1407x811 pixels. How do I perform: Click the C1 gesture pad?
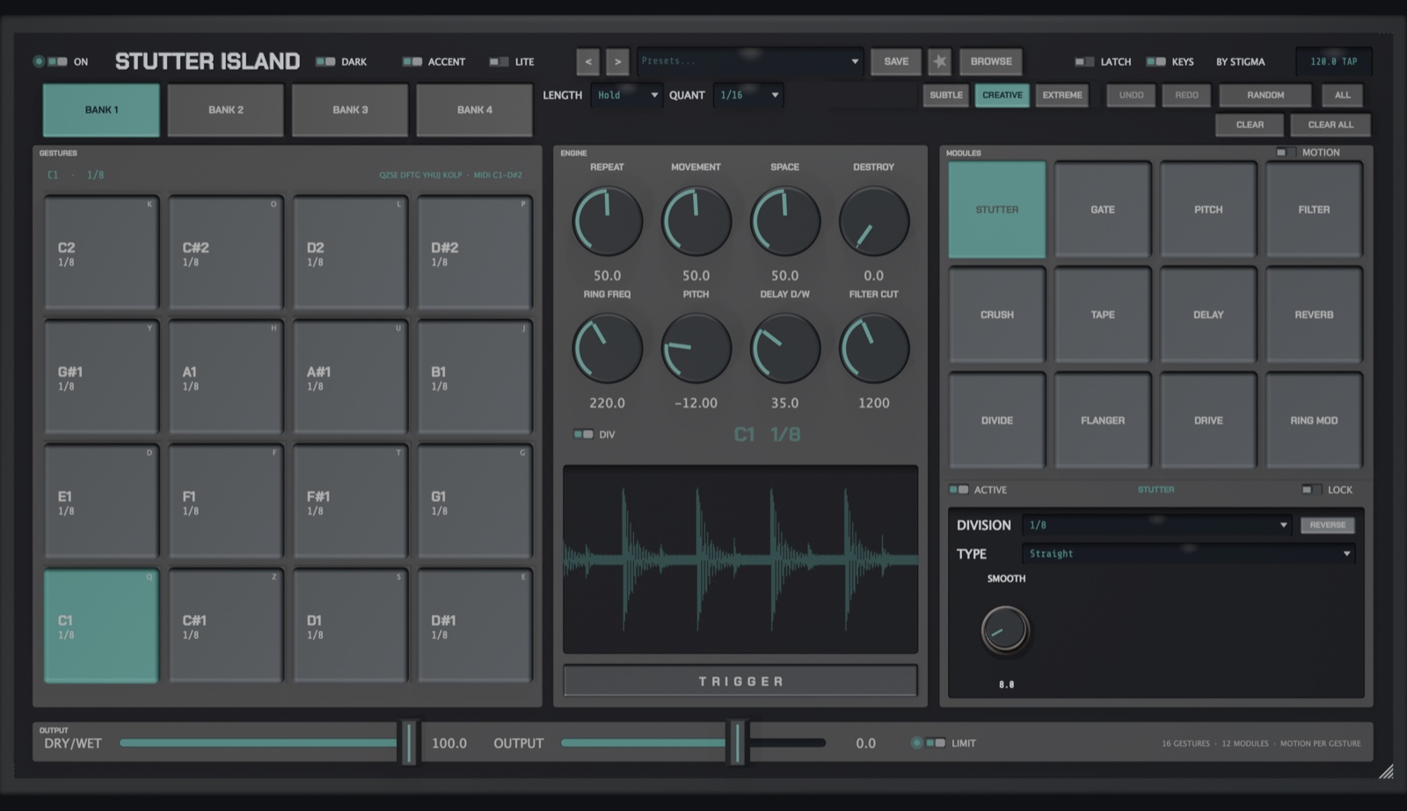pos(101,626)
